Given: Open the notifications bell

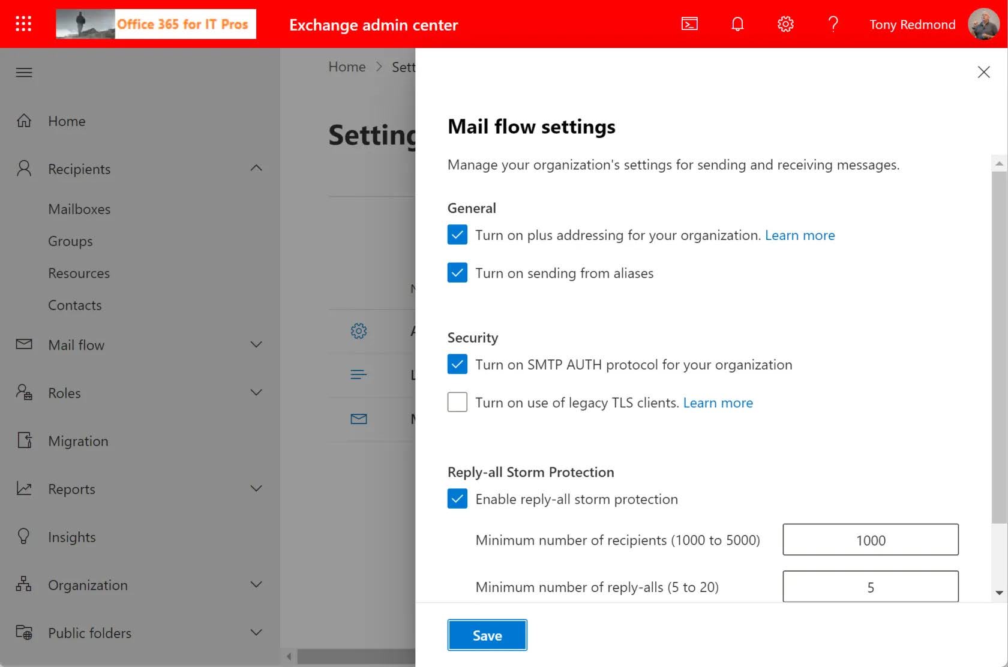Looking at the screenshot, I should [x=737, y=24].
